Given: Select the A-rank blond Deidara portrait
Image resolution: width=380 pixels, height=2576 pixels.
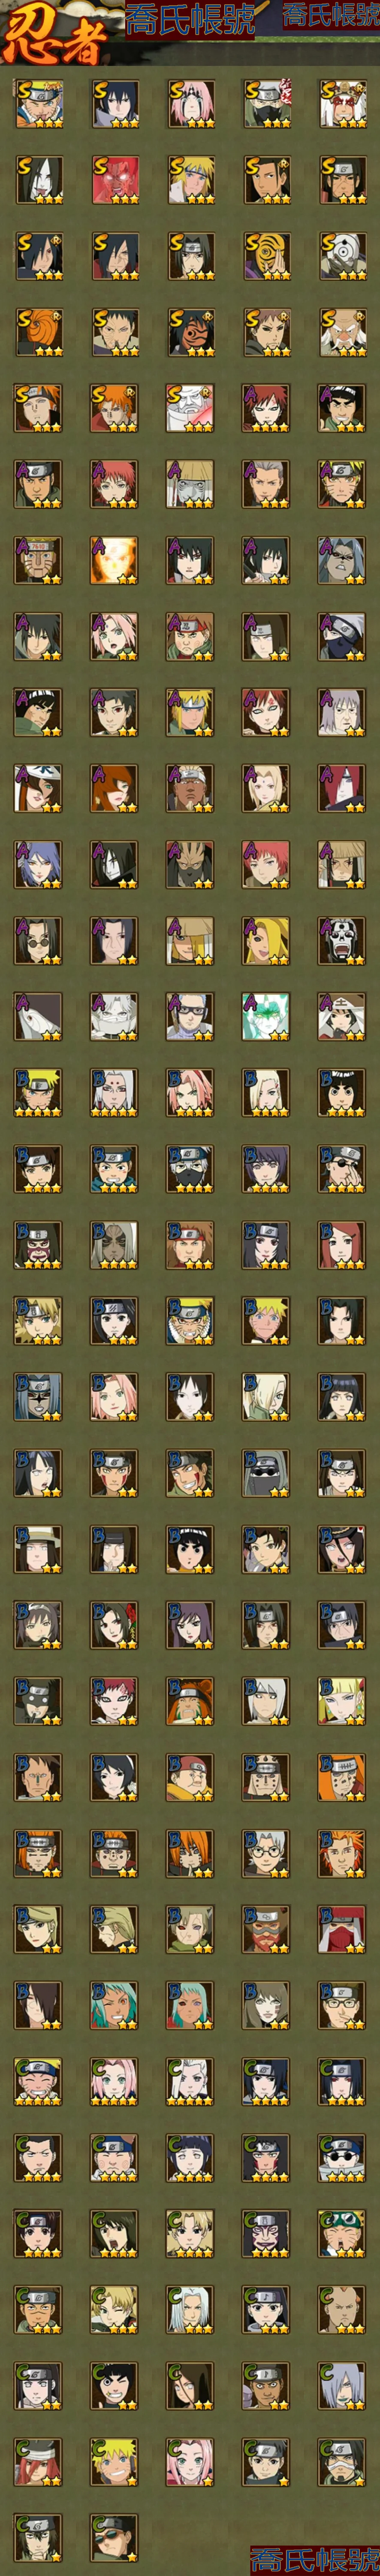Looking at the screenshot, I should (x=266, y=940).
